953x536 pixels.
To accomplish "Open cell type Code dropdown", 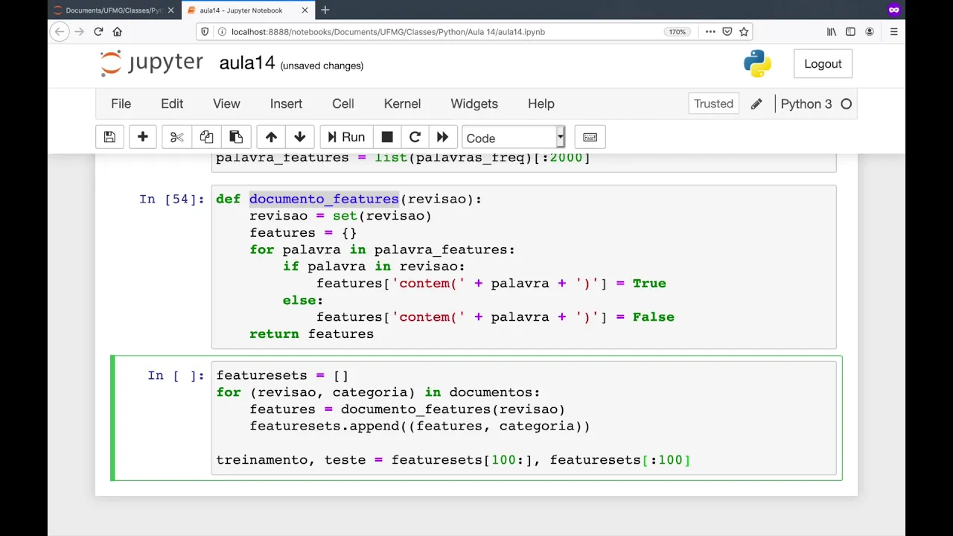I will pos(513,138).
